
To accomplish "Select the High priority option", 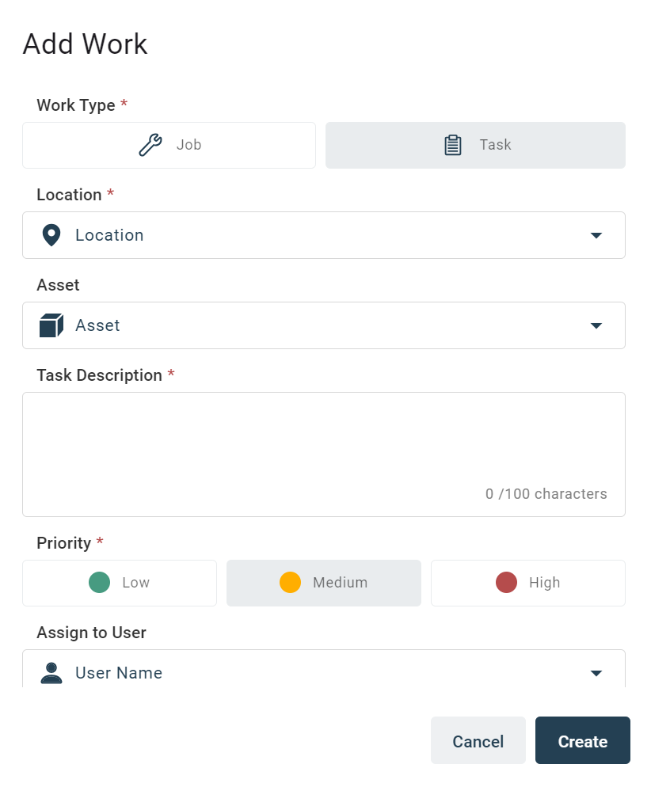I will pos(527,582).
